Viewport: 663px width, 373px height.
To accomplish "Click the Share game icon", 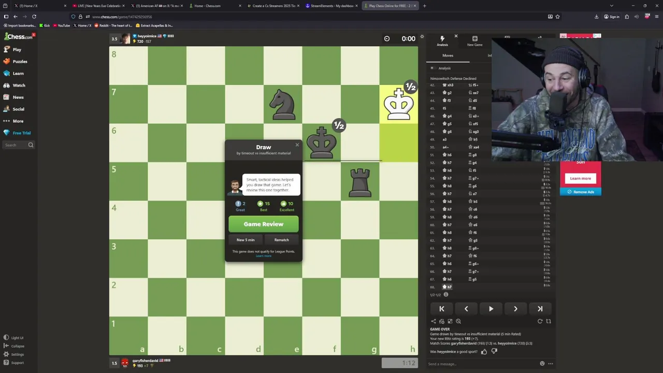I will point(434,321).
